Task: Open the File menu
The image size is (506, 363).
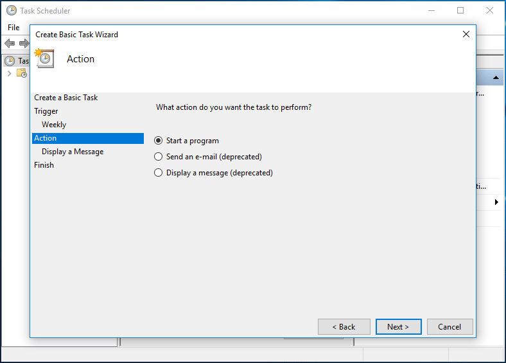Action: tap(13, 28)
